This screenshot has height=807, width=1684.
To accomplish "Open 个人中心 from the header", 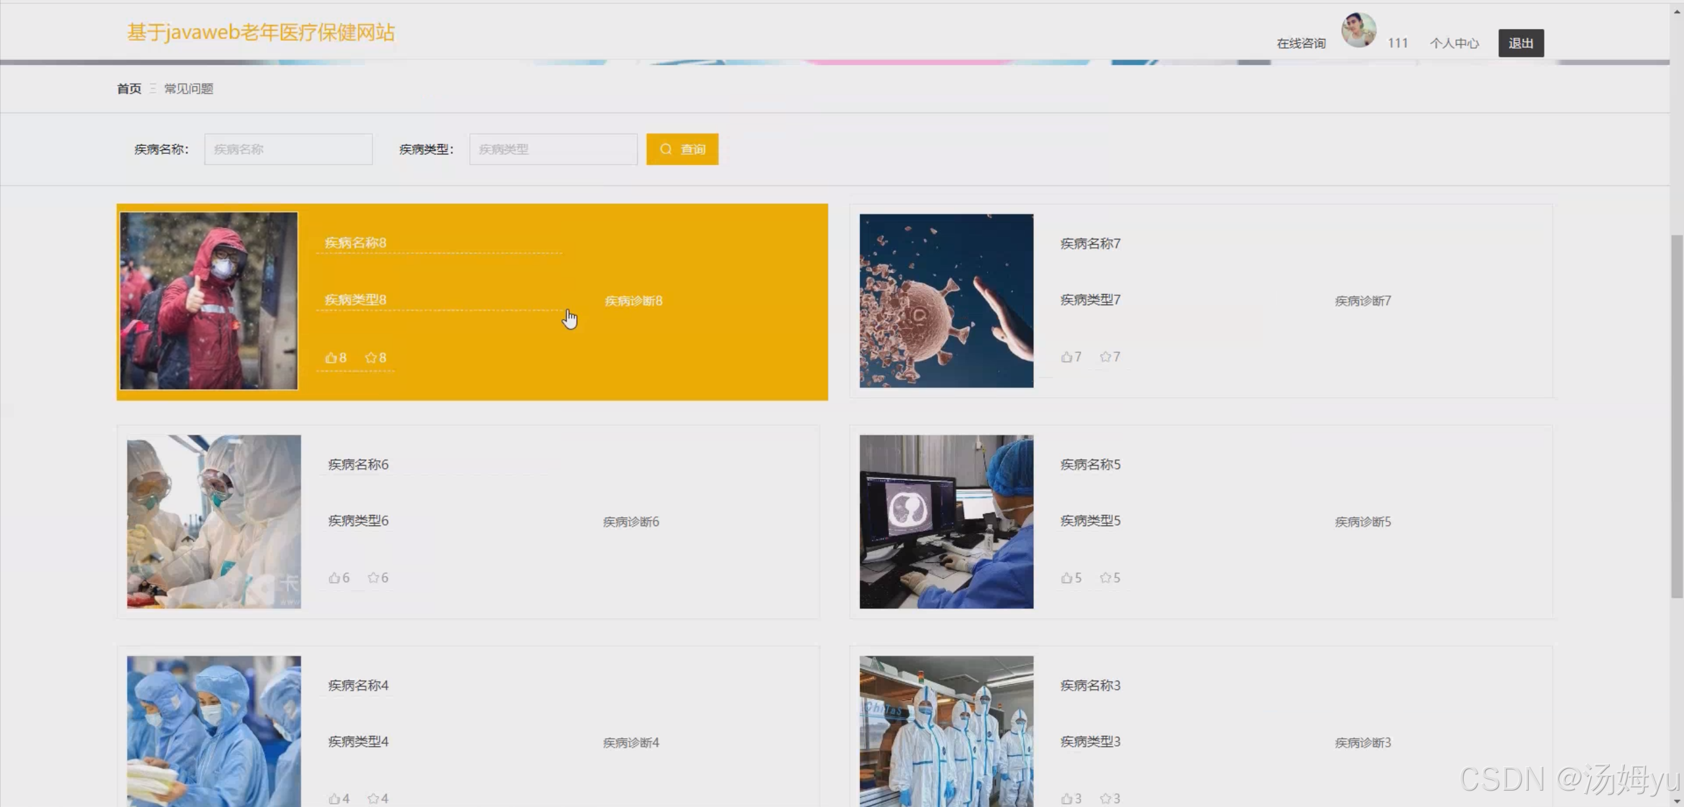I will coord(1454,43).
